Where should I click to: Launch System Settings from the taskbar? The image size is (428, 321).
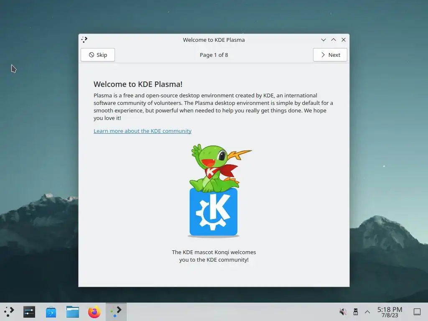tap(29, 312)
